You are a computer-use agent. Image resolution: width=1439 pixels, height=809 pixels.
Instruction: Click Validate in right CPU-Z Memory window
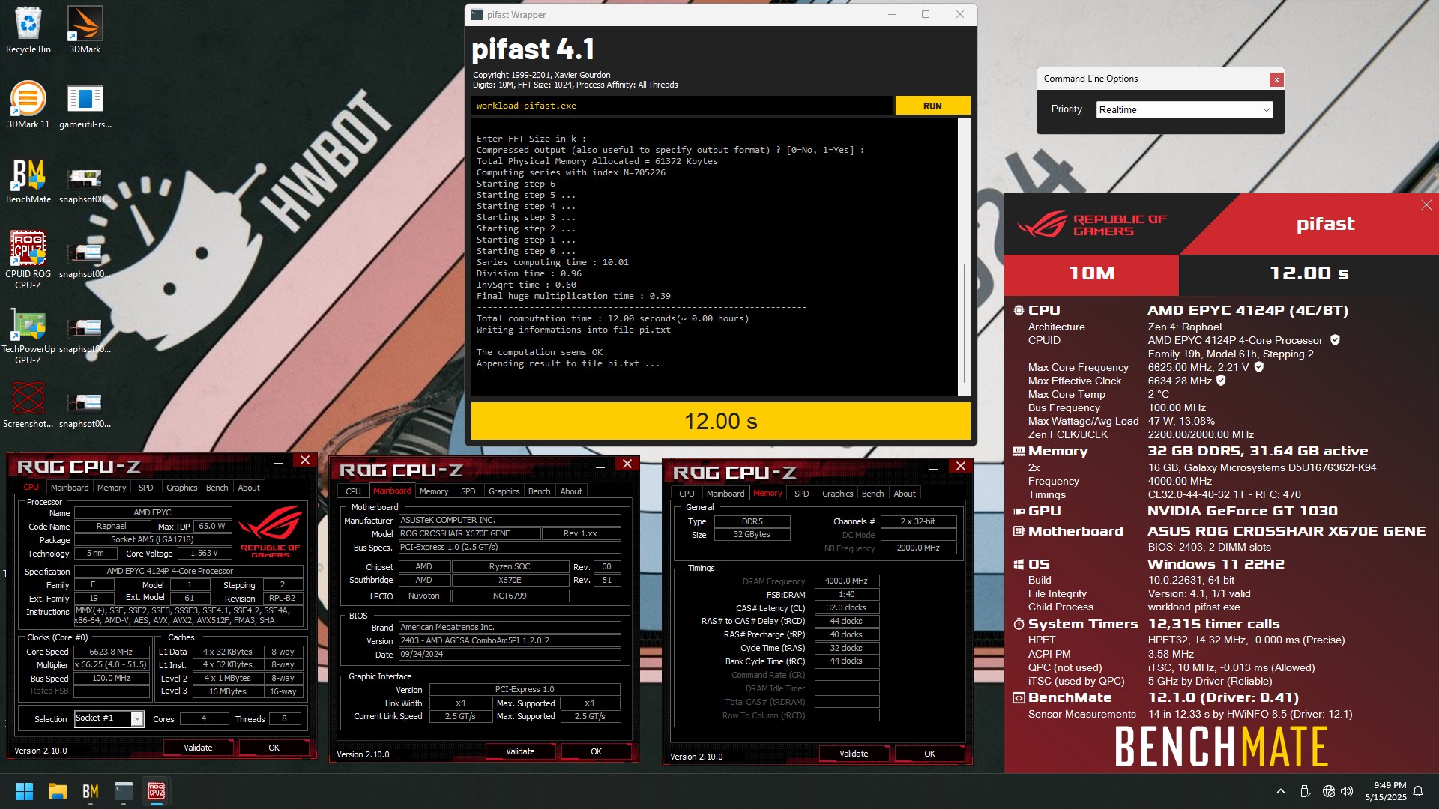854,754
